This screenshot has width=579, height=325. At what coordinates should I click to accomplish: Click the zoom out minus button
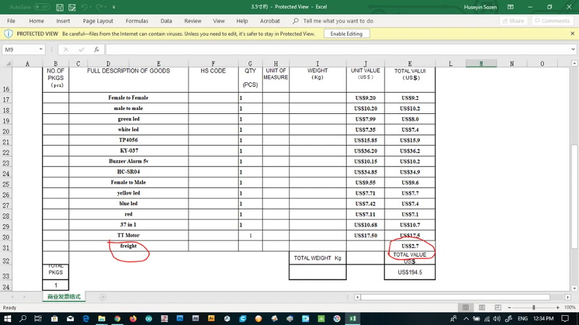pyautogui.click(x=510, y=307)
